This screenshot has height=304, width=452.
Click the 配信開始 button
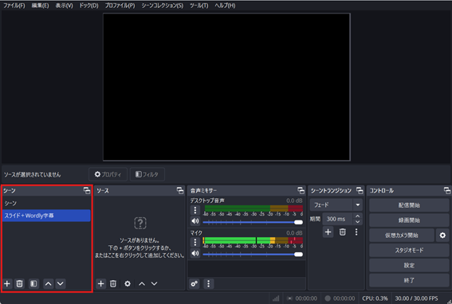[409, 205]
